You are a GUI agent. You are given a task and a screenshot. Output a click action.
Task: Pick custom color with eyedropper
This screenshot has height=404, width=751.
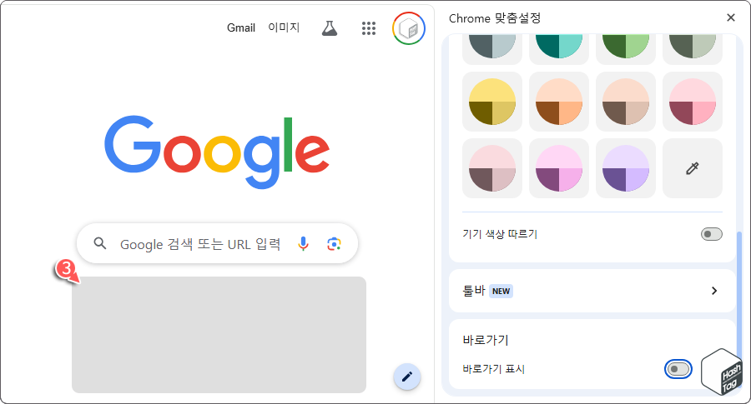point(692,168)
